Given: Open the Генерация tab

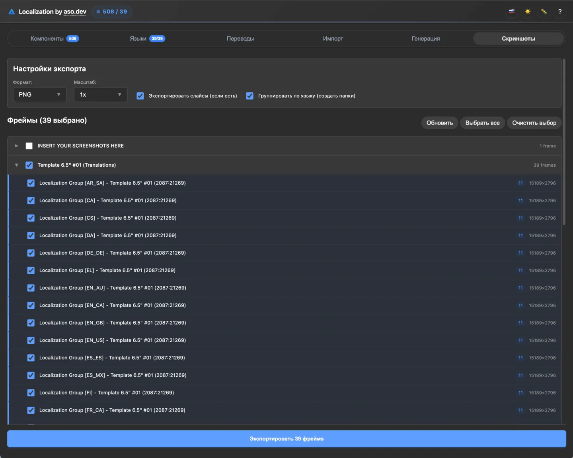Looking at the screenshot, I should 425,39.
